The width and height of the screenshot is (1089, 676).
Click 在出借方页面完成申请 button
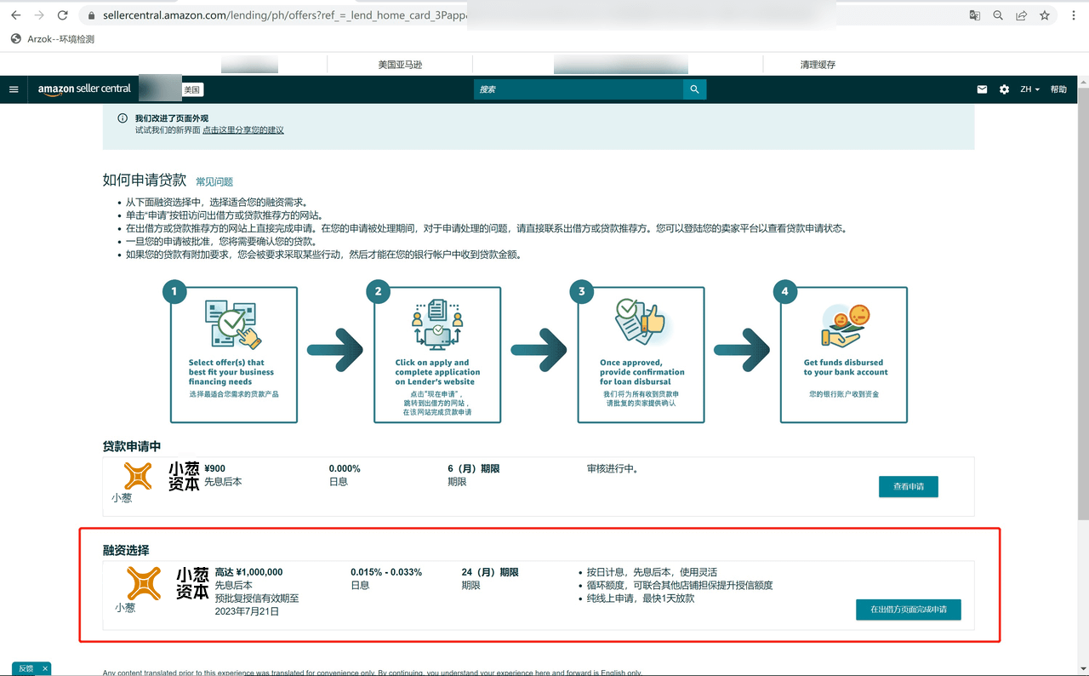tap(908, 610)
